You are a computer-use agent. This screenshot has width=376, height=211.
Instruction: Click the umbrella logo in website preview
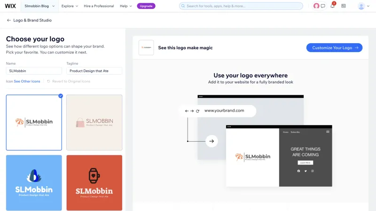[252, 157]
